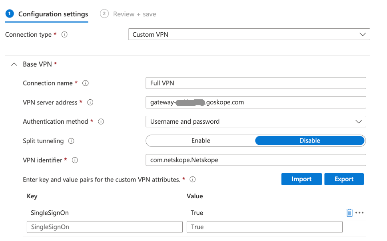Focus the Connection name field
Image resolution: width=387 pixels, height=241 pixels.
(256, 83)
